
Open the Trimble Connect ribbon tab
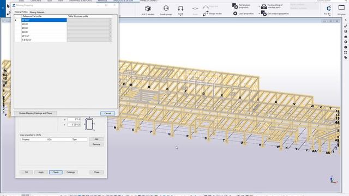click(x=149, y=1)
